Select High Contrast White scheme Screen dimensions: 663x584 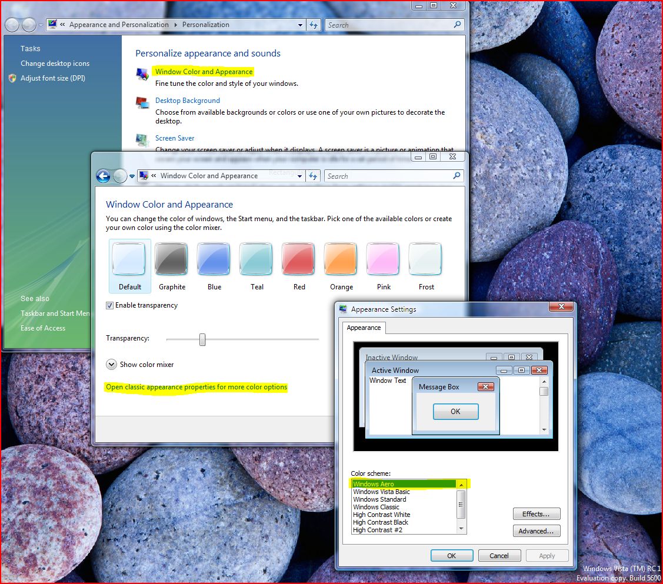[404, 514]
